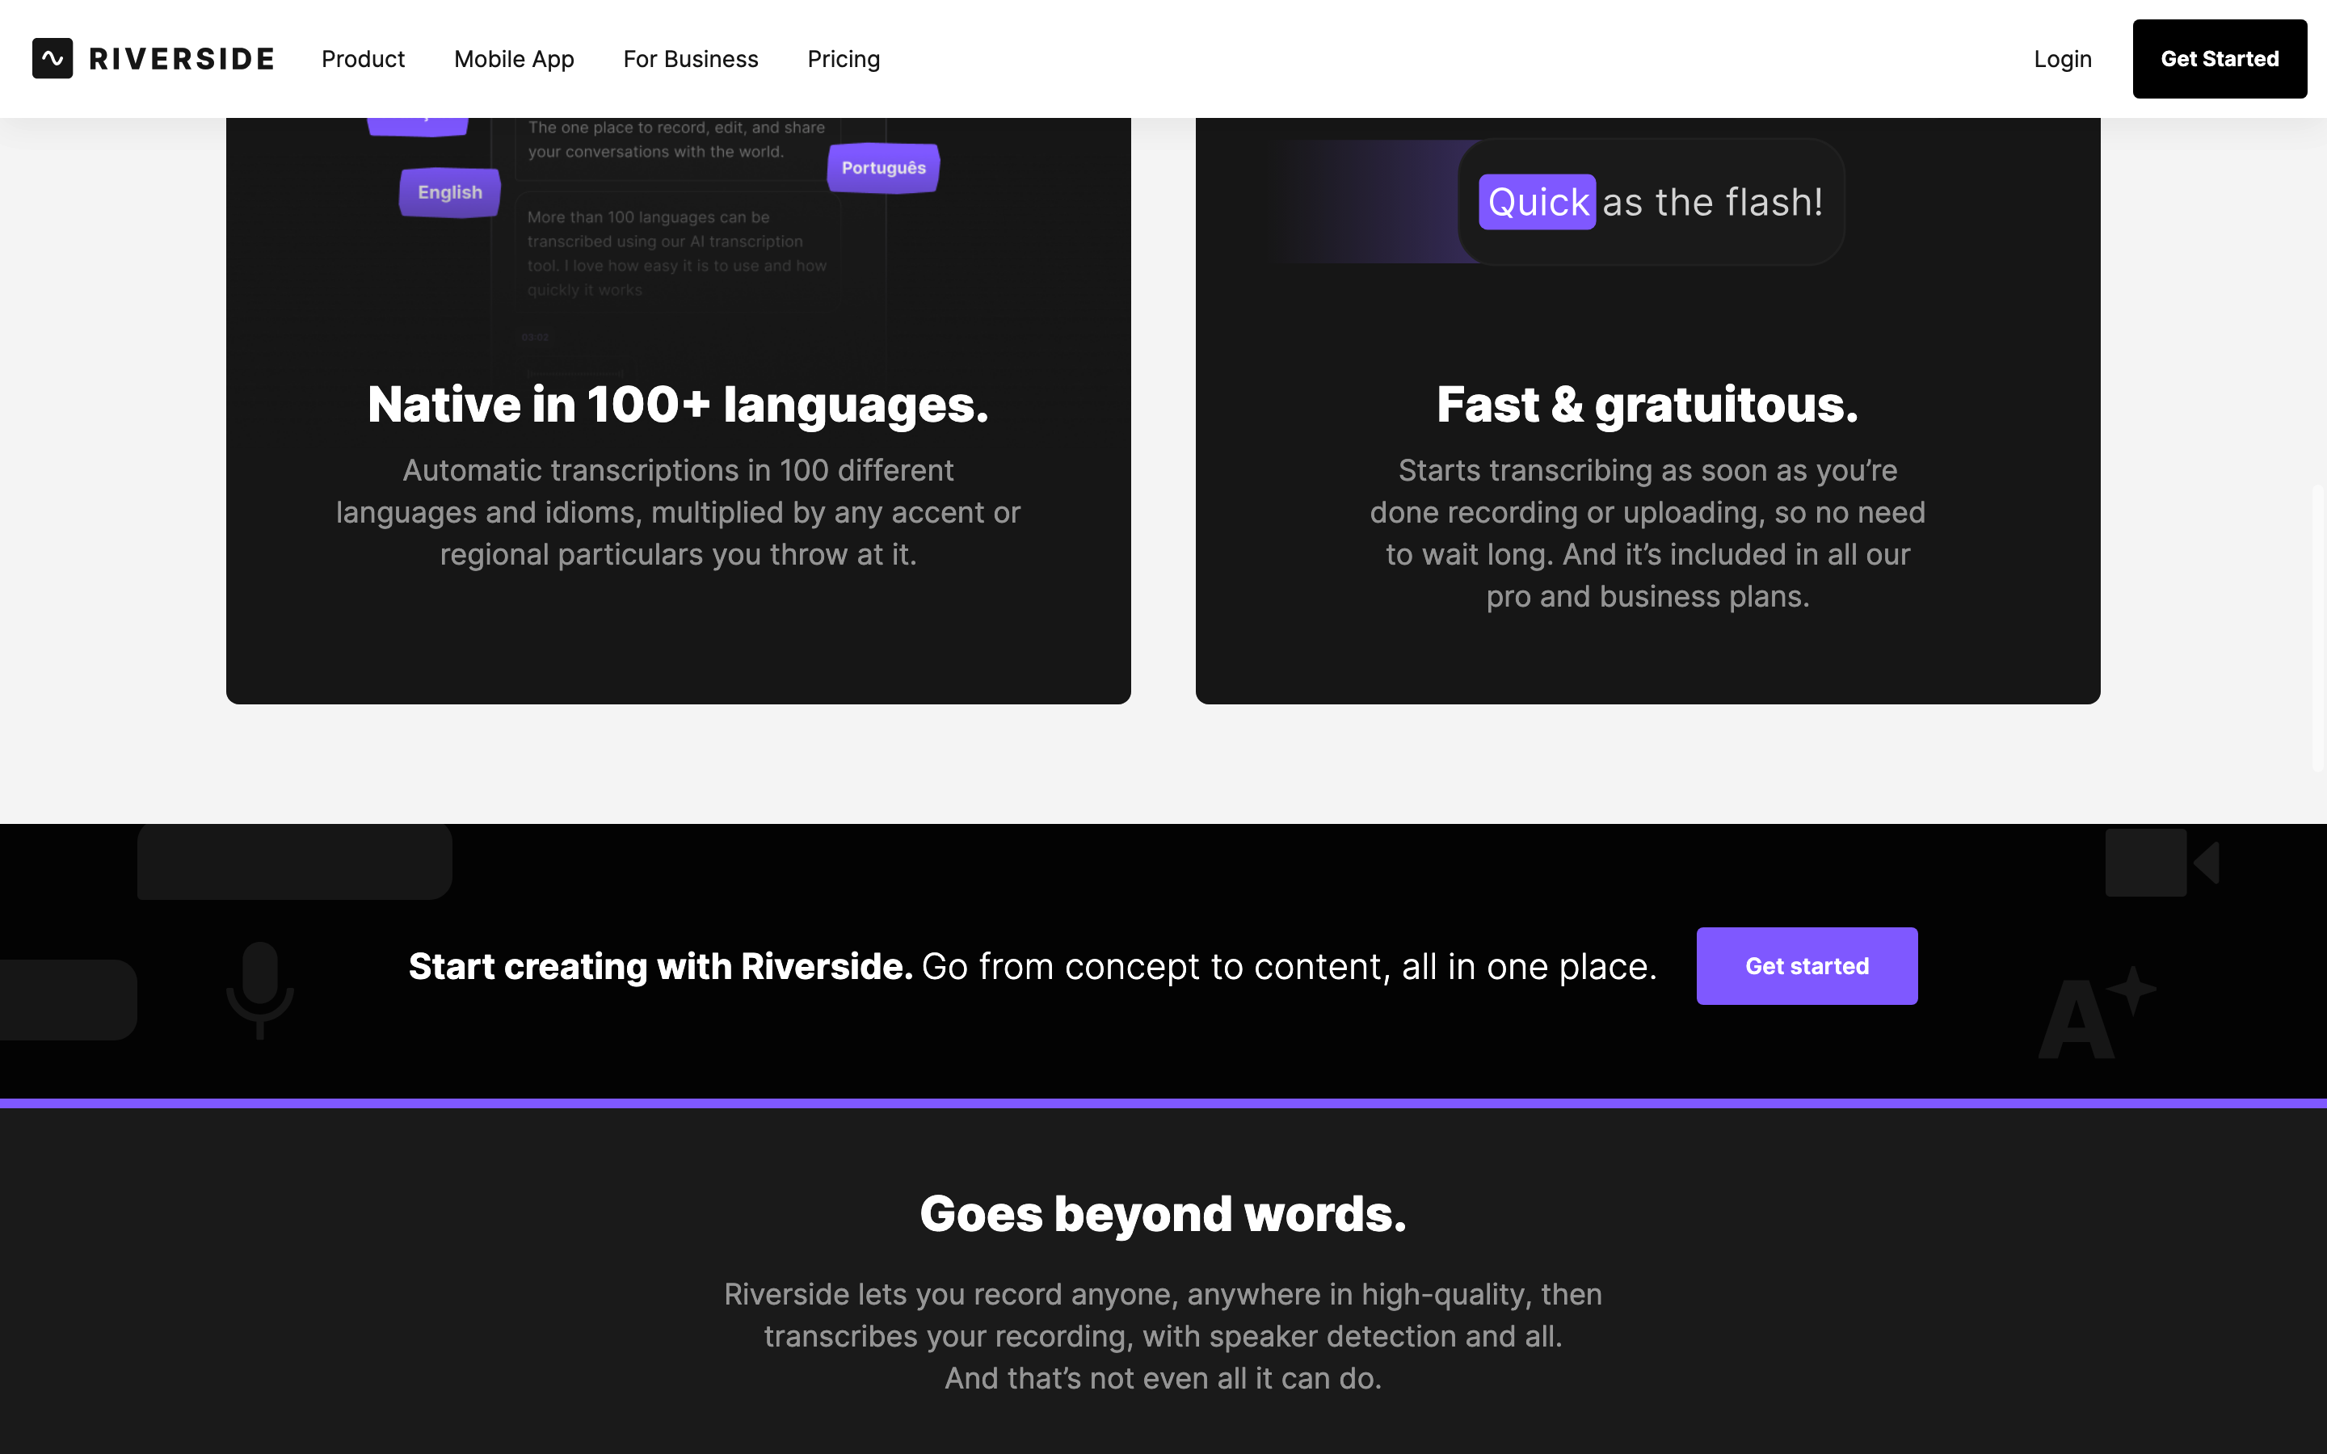The image size is (2327, 1454).
Task: Click 'More than 100 languages can be' snippet
Action: click(x=677, y=254)
